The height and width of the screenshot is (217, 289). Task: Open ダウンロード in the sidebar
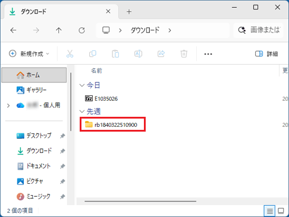click(34, 151)
